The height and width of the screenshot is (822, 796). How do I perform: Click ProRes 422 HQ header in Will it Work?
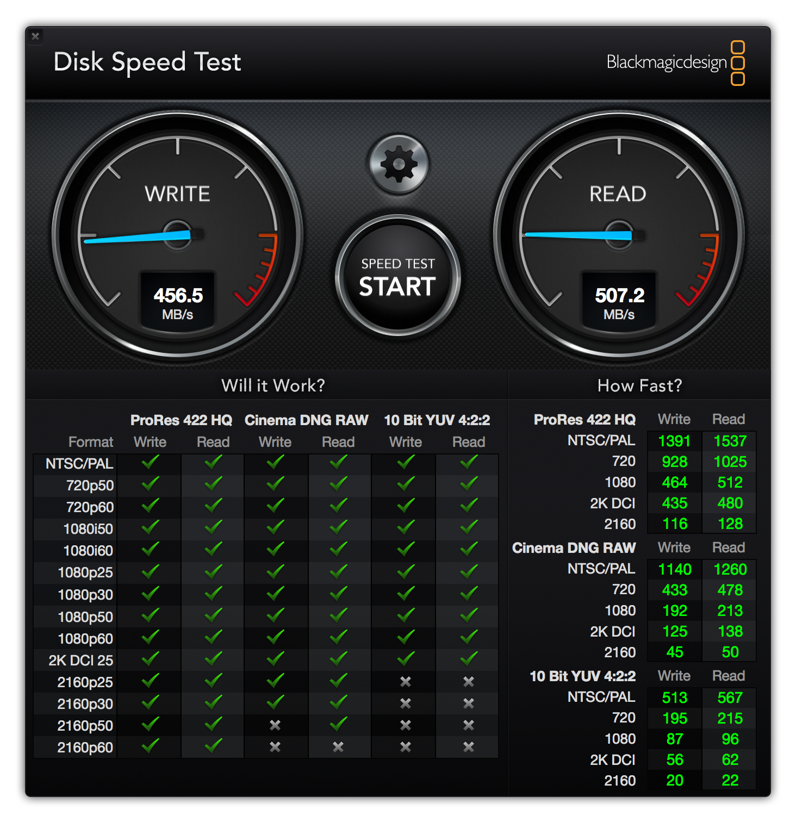[x=181, y=420]
